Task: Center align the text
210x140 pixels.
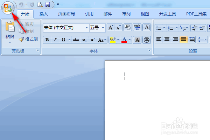Action: coord(167,40)
